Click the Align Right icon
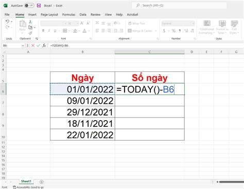 [109, 31]
